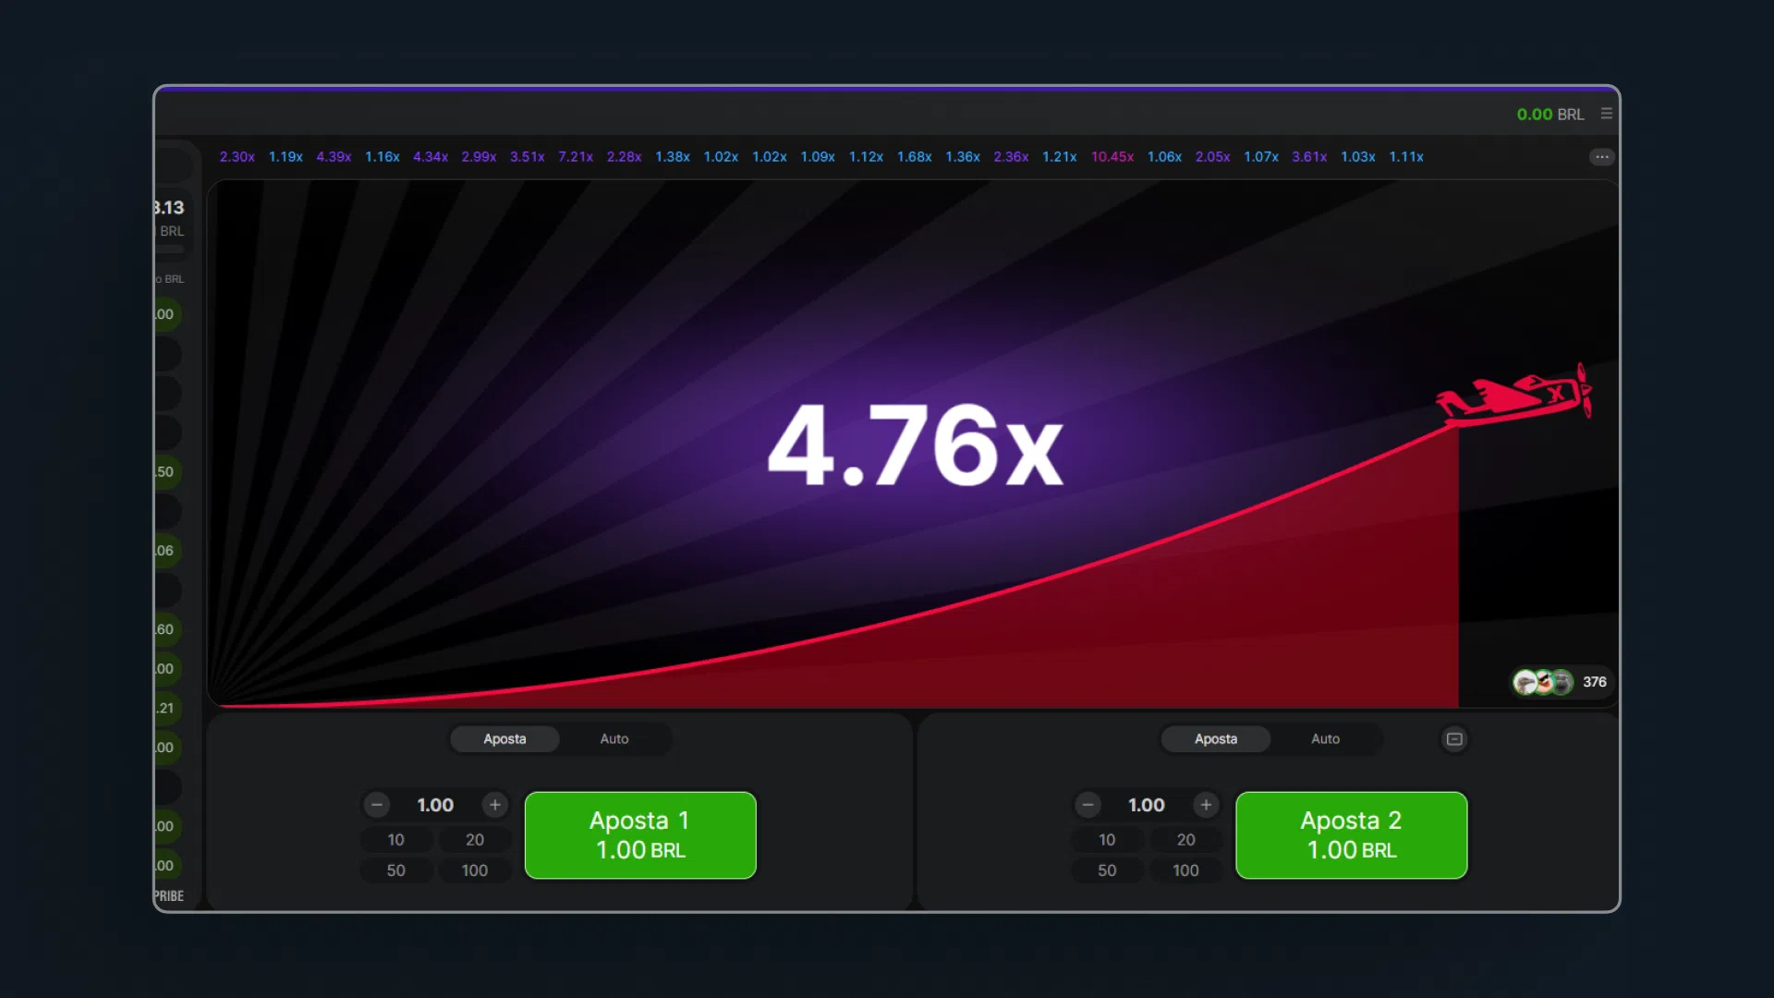Image resolution: width=1774 pixels, height=998 pixels.
Task: Click the 0.00 BRL balance display
Action: pos(1549,115)
